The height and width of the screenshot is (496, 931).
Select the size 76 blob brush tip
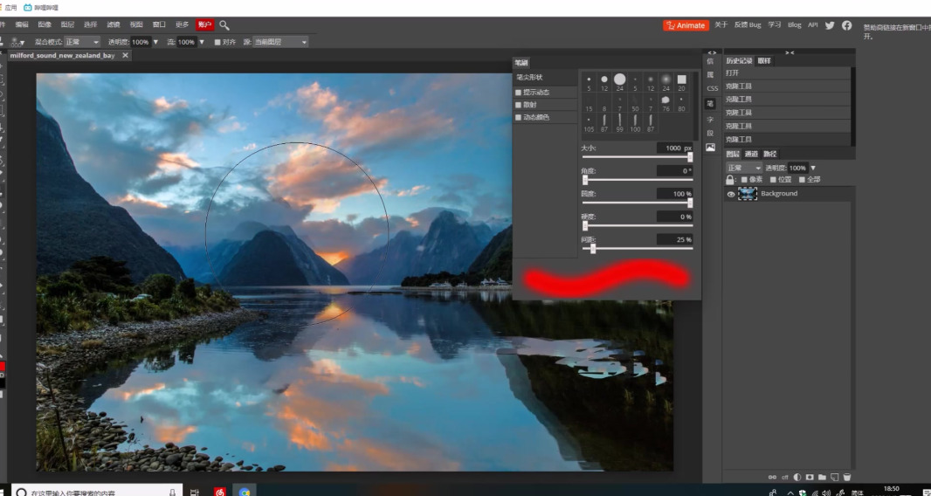tap(665, 103)
